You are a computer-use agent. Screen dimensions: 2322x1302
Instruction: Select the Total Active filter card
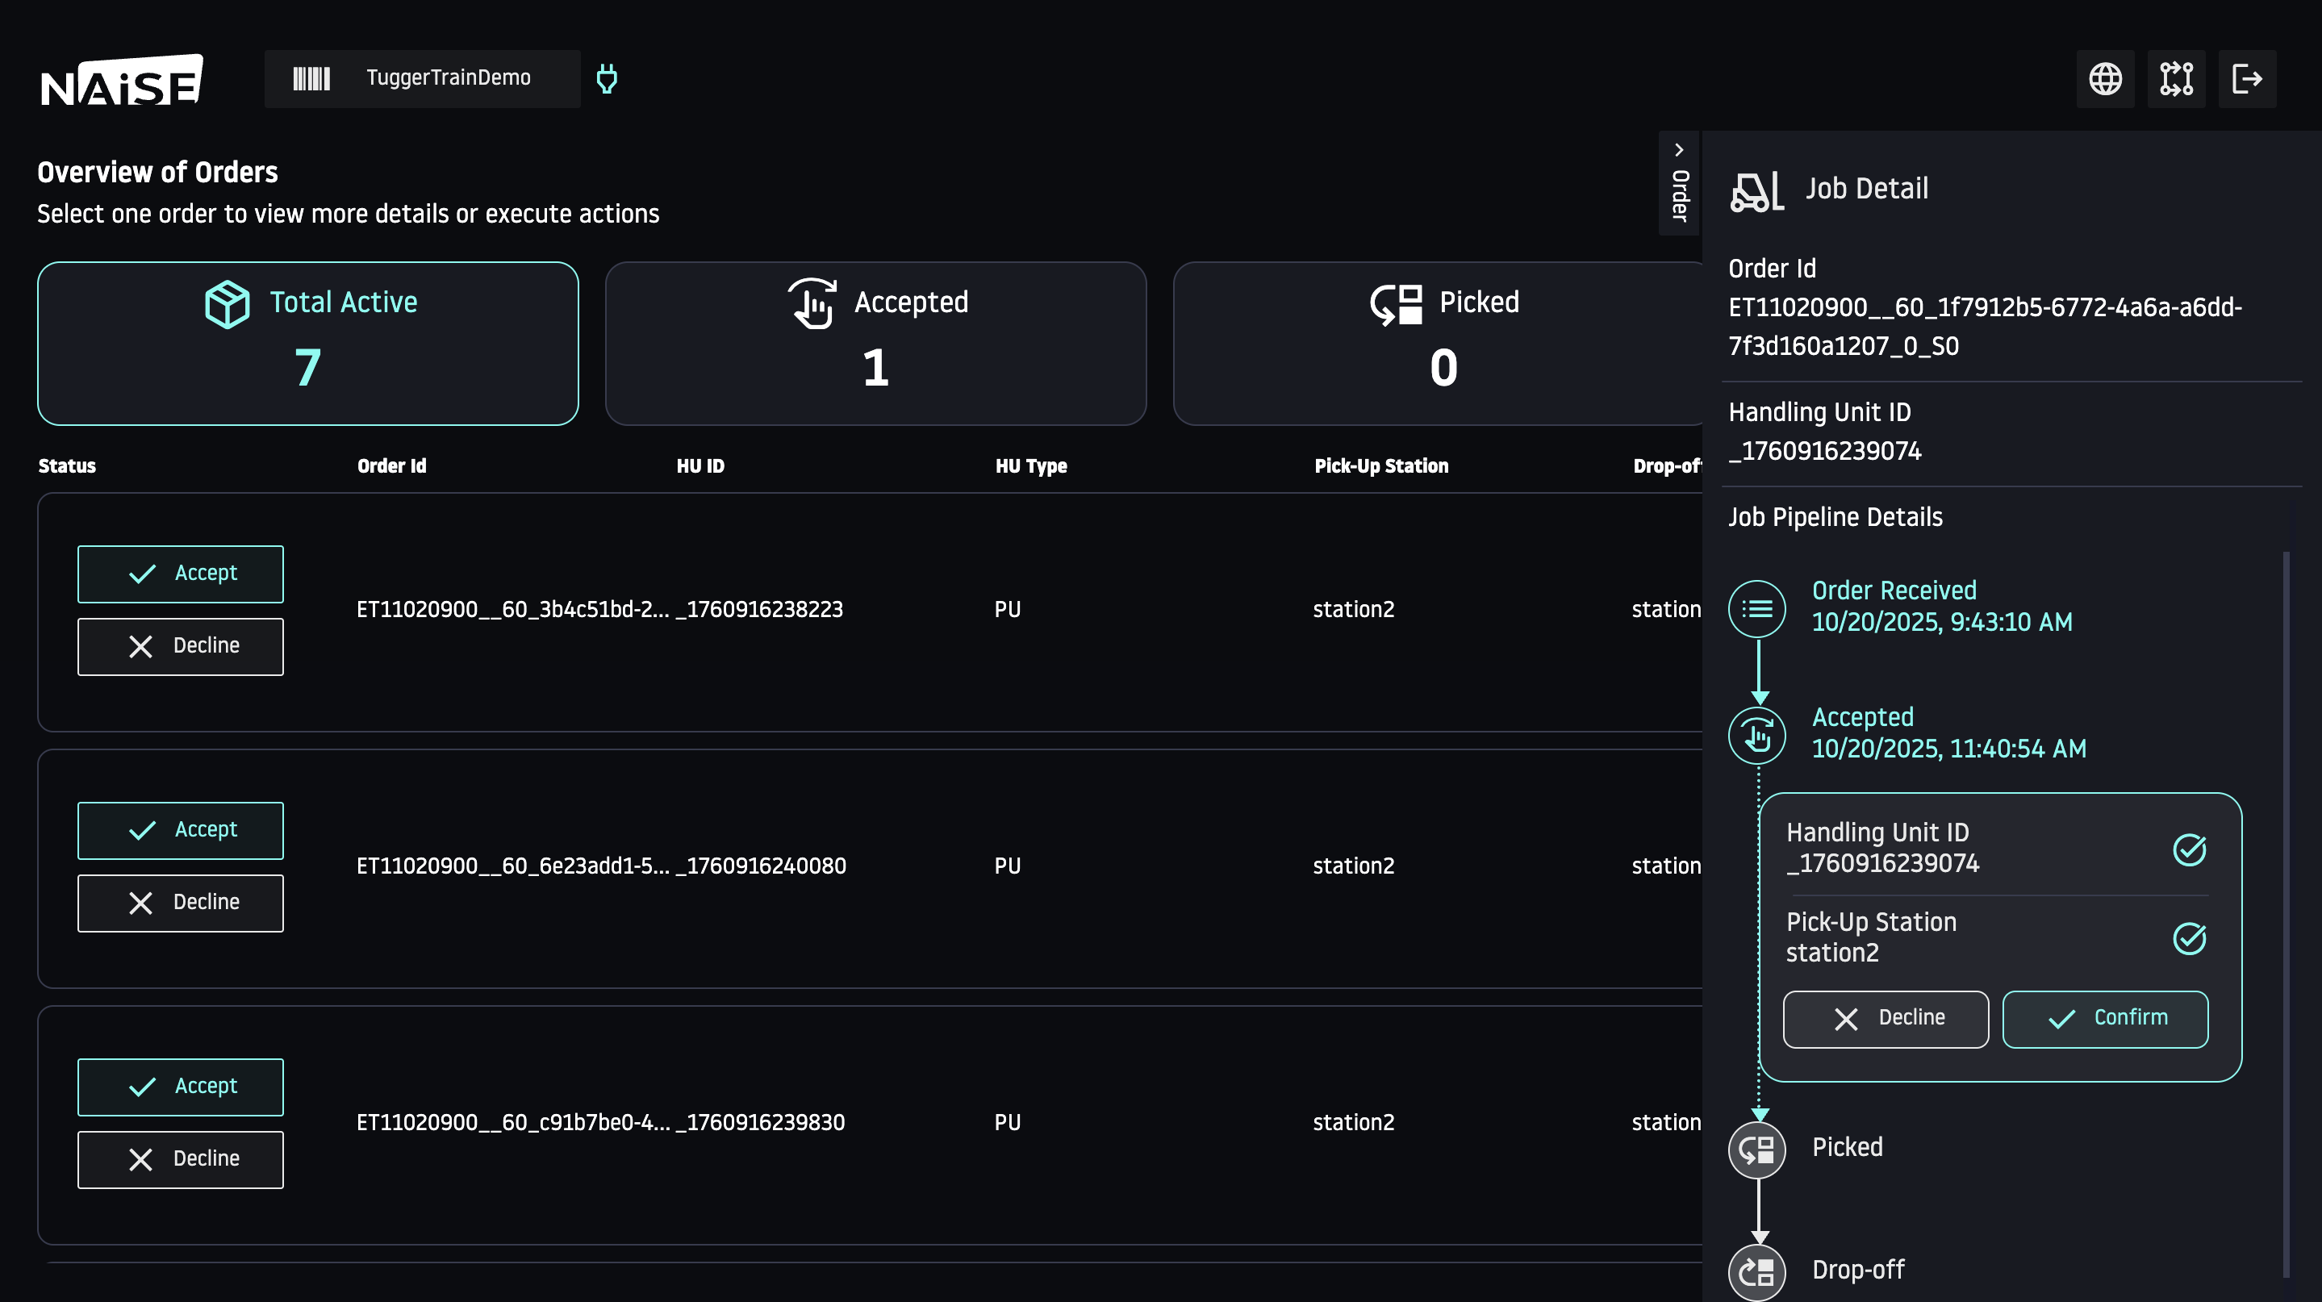click(307, 344)
